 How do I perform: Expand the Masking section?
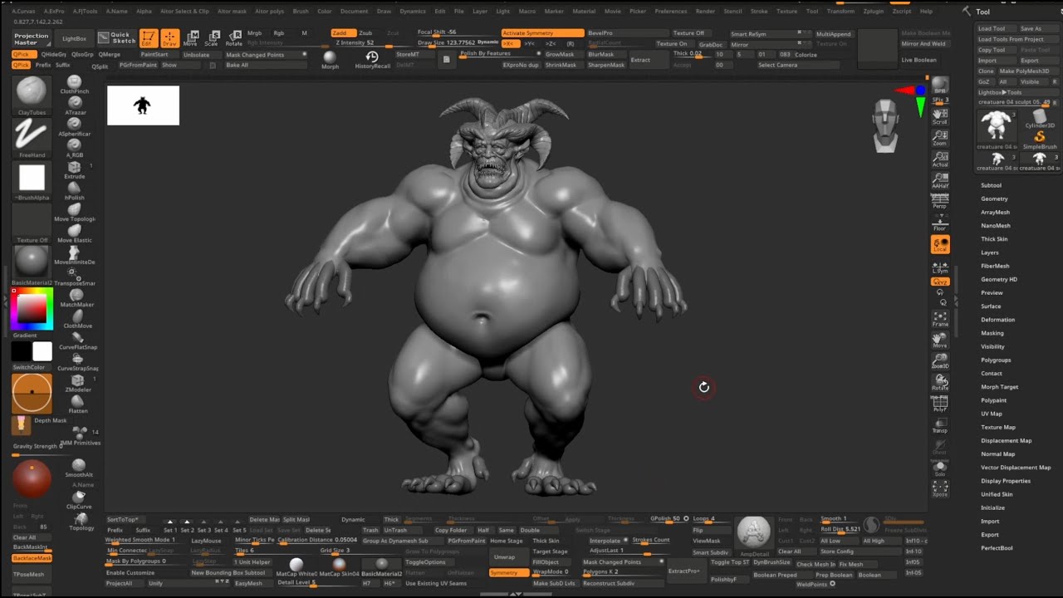click(992, 333)
